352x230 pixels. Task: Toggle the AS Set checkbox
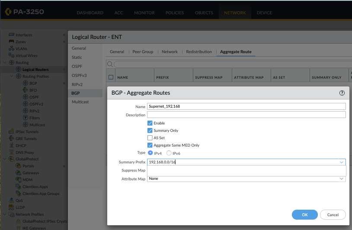point(150,138)
